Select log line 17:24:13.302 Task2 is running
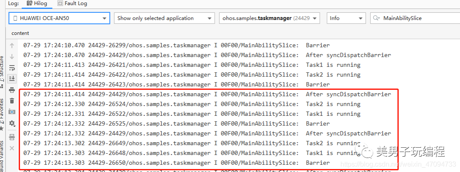 (192, 143)
